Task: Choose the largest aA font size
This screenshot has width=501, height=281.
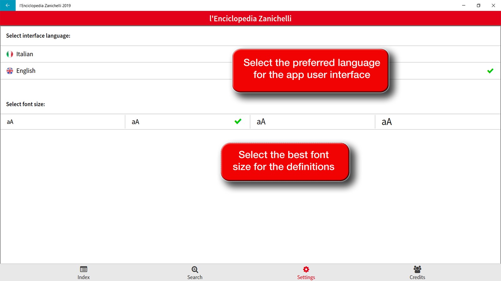Action: [438, 122]
